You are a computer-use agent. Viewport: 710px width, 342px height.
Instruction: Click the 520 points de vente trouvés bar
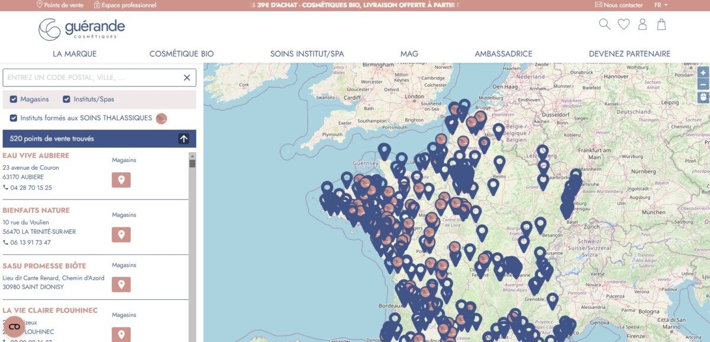[99, 139]
